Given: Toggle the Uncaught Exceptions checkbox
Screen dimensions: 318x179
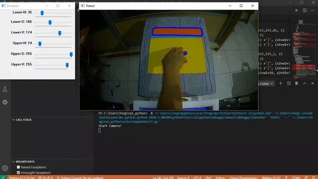Looking at the screenshot, I should pos(18,173).
